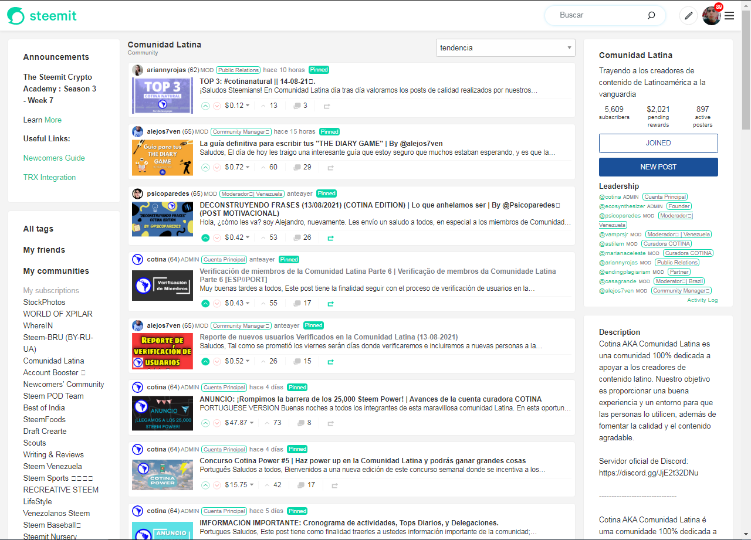The width and height of the screenshot is (751, 540).
Task: Toggle upvote on Reporte de nuevos usuarios post
Action: click(x=205, y=361)
